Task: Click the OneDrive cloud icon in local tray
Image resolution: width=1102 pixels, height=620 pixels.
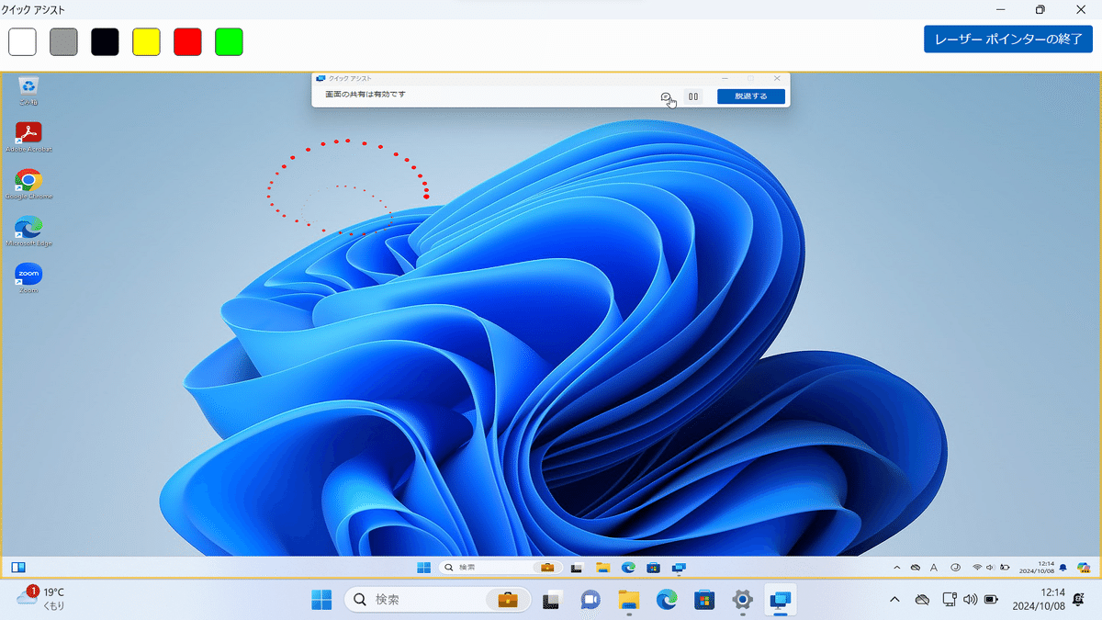Action: [x=922, y=600]
